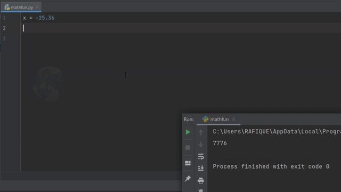Screen dimensions: 341x192
Task: Click the Up the stack trace arrow
Action: coord(201,132)
